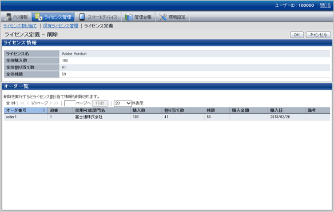Click the 残数 column header
Image resolution: width=334 pixels, height=212 pixels.
click(217, 110)
